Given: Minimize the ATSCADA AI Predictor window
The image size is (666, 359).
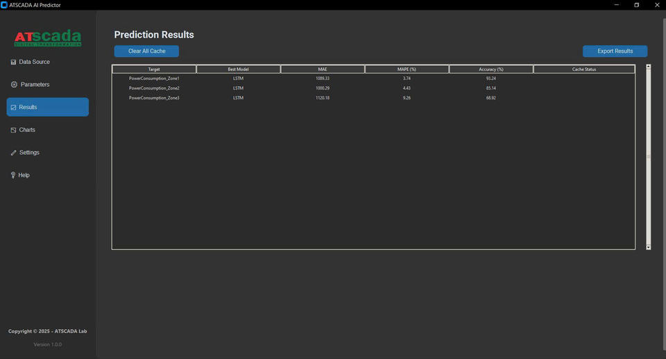Looking at the screenshot, I should tap(616, 5).
